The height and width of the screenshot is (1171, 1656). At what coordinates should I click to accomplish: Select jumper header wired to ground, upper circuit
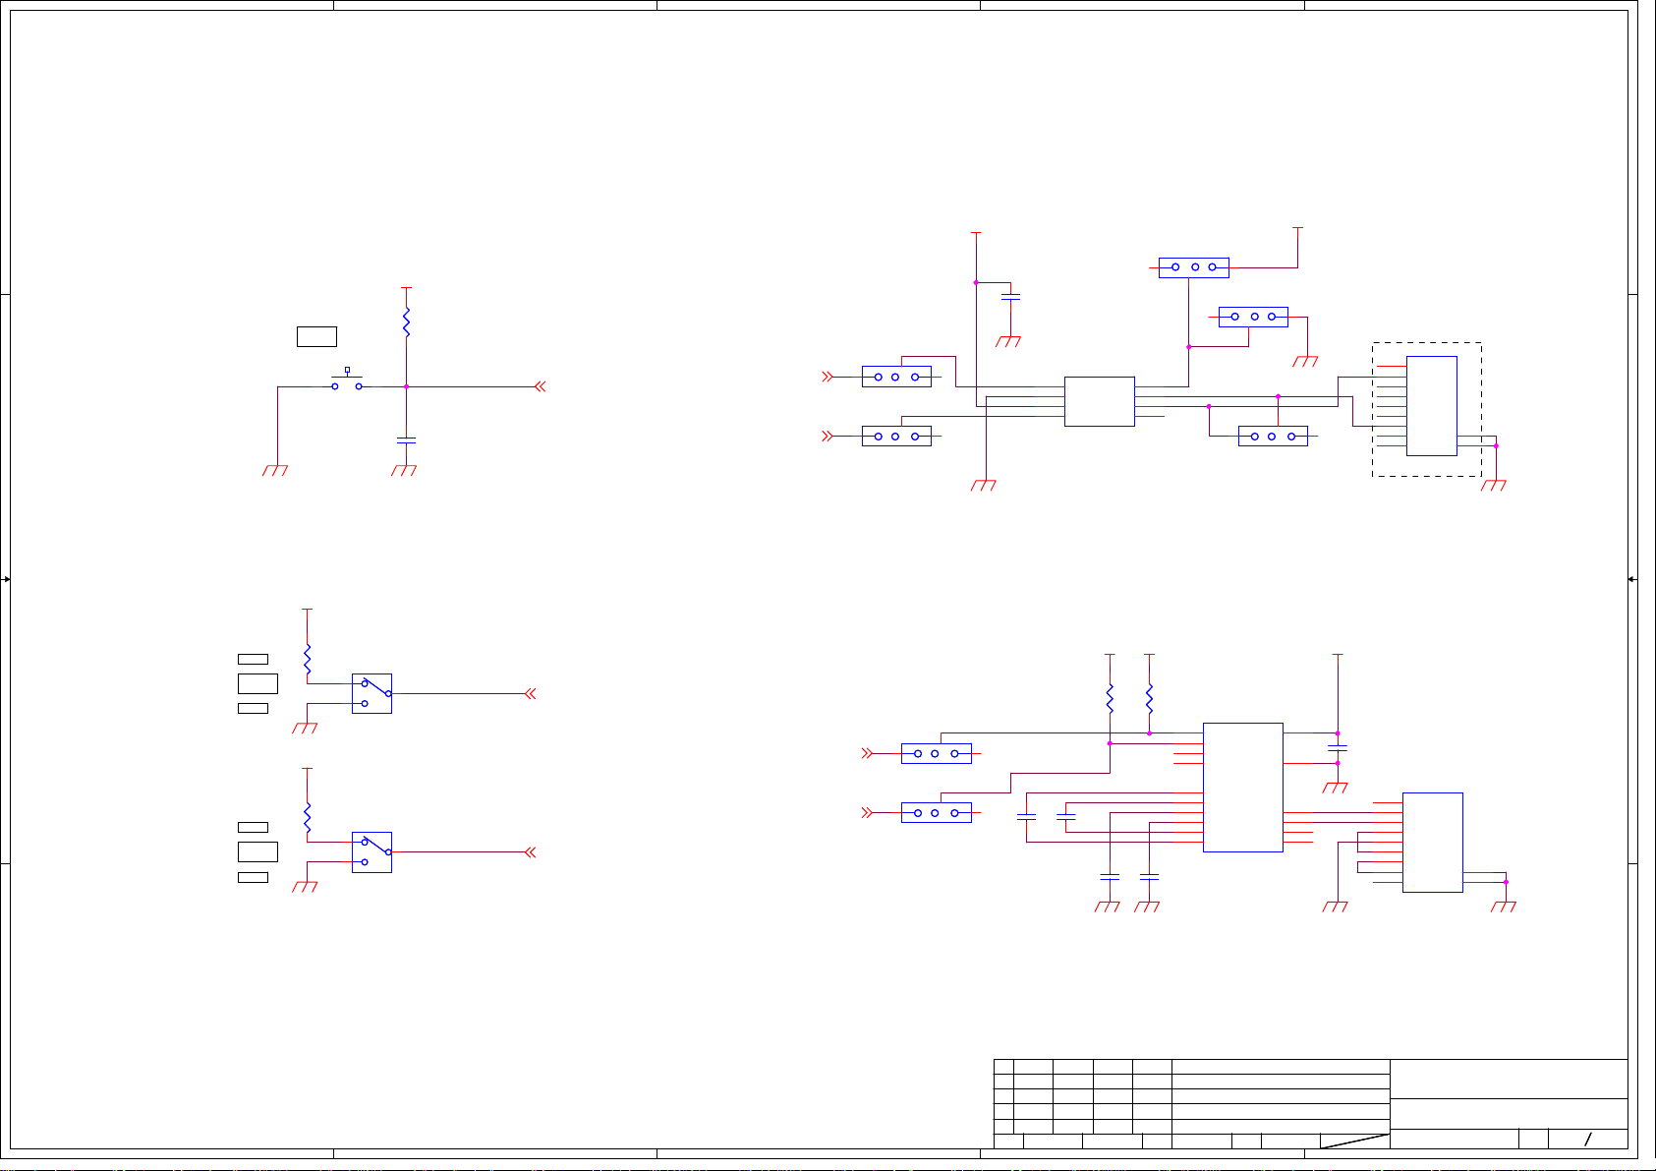coord(1253,317)
